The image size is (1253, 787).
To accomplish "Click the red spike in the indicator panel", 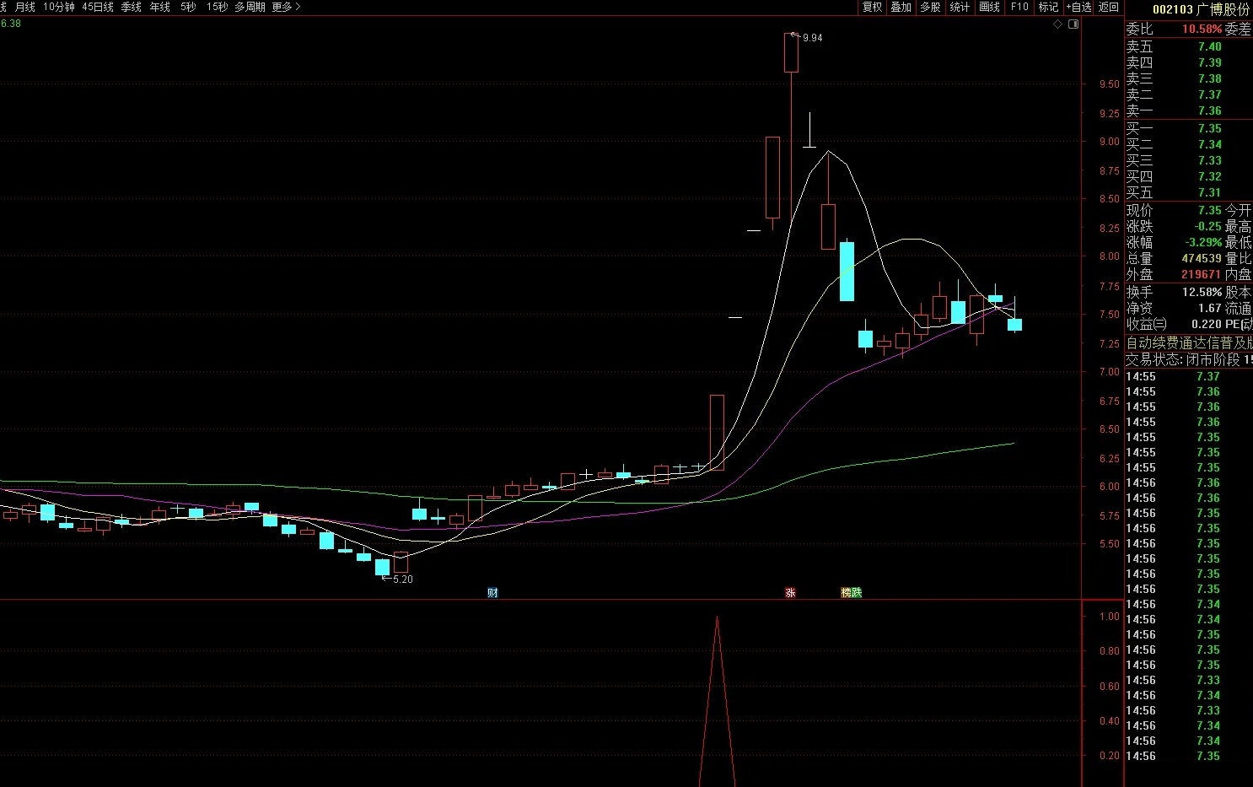I will (717, 700).
